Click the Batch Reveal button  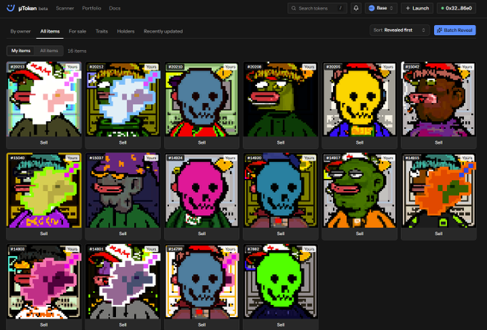[x=455, y=30]
